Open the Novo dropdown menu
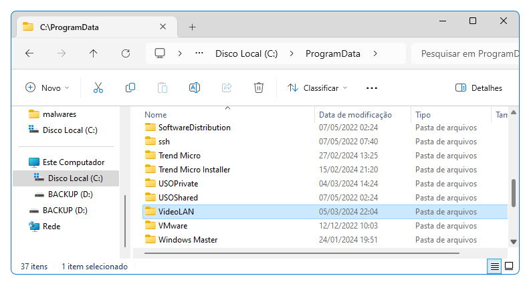The height and width of the screenshot is (286, 529). click(47, 88)
